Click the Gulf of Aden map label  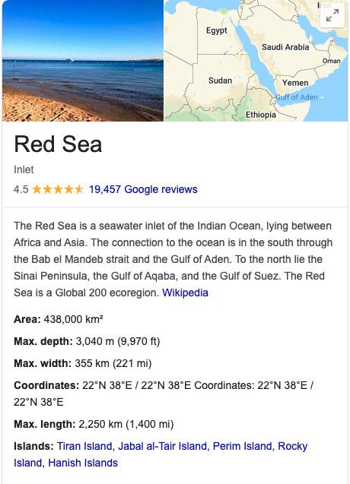297,97
